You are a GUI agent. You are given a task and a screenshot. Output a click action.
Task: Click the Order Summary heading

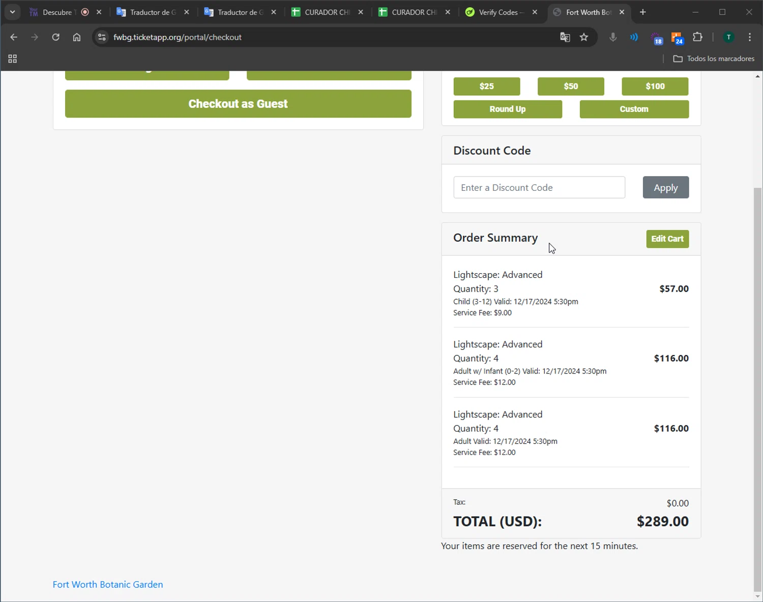(495, 238)
